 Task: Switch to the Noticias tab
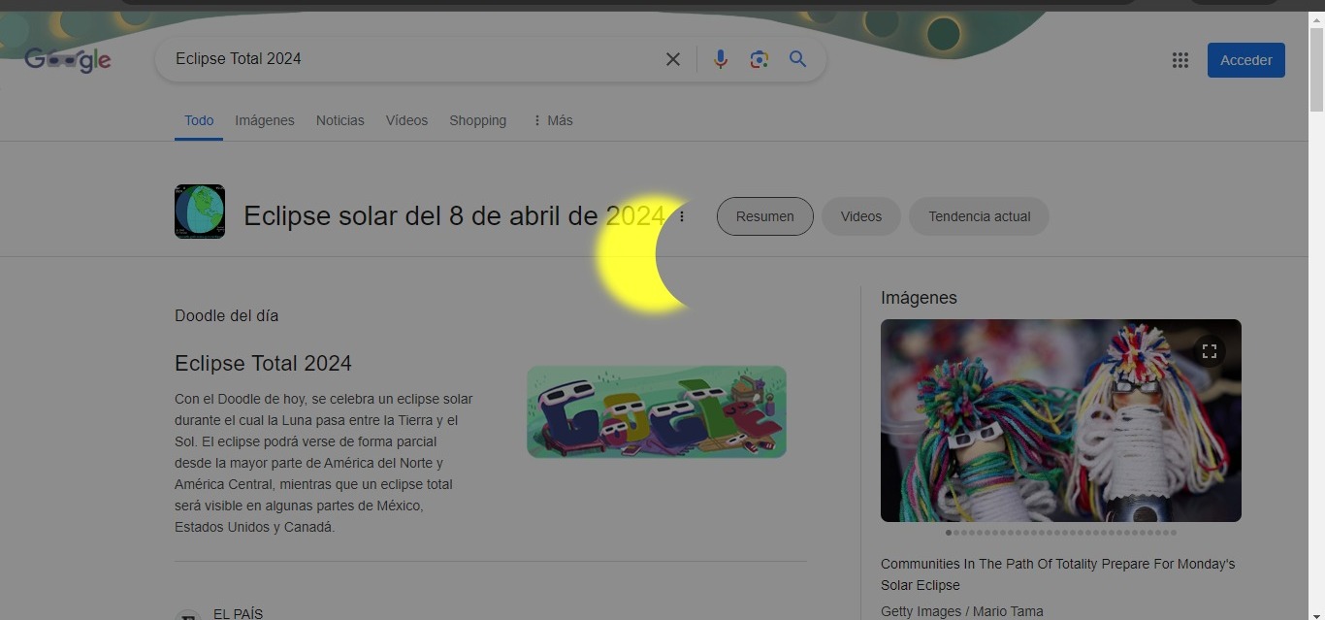point(339,120)
